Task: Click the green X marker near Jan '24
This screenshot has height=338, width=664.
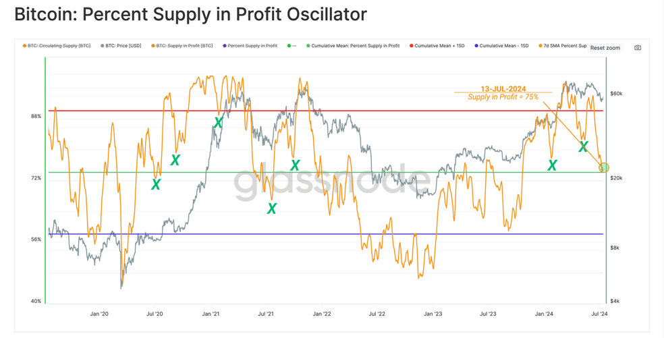Action: 552,165
